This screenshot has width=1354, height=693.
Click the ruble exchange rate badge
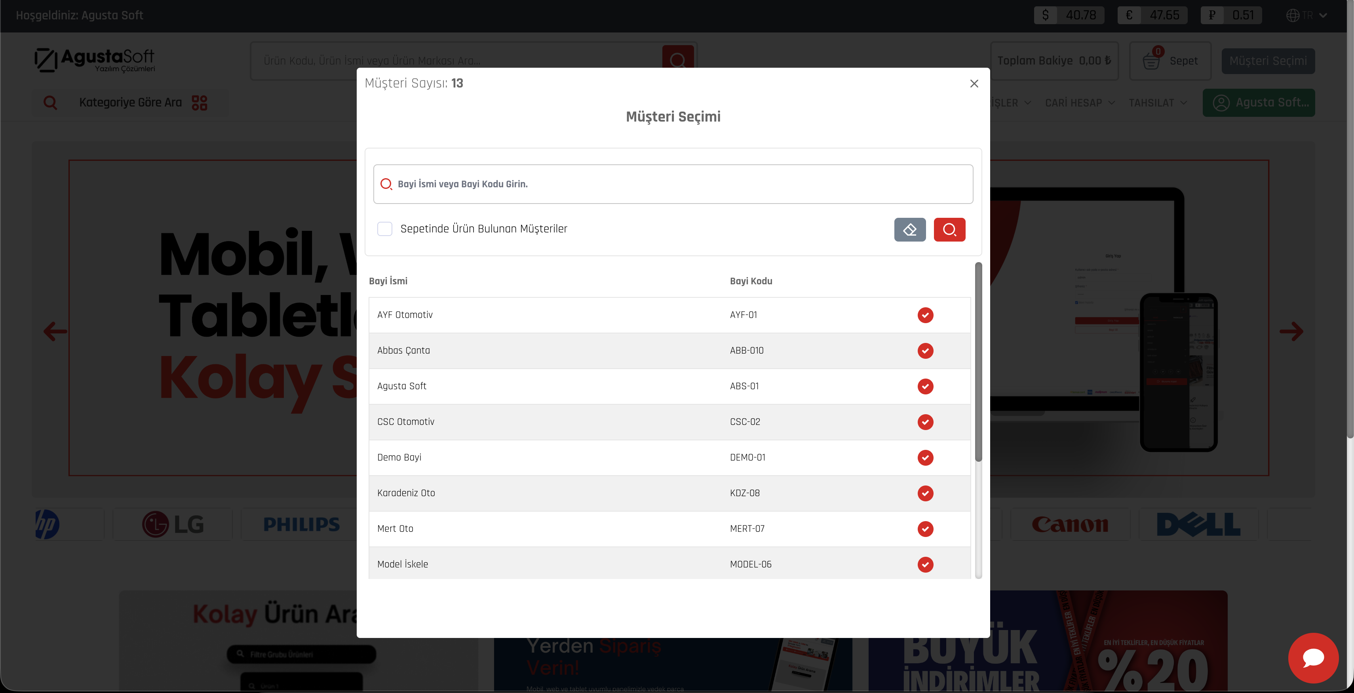coord(1231,15)
